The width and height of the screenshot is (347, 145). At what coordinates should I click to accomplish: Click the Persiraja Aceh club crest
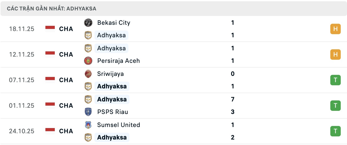coord(88,61)
